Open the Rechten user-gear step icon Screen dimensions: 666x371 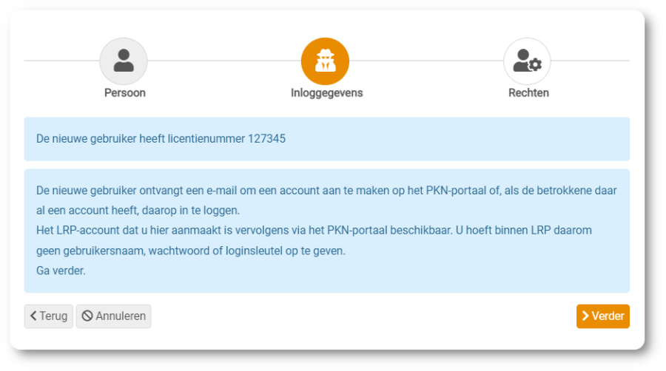(x=527, y=61)
